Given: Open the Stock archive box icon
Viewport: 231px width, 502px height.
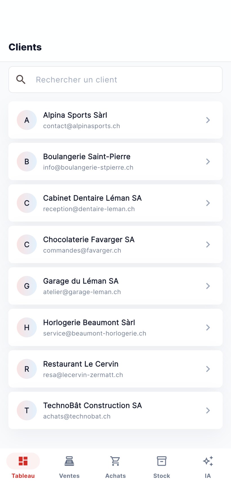Looking at the screenshot, I should click(x=162, y=461).
